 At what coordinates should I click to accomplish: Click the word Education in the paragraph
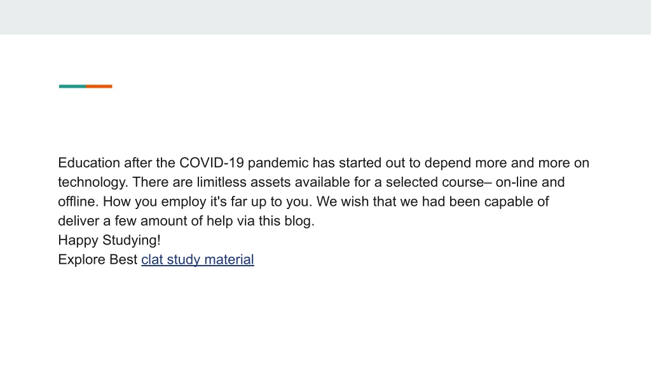[x=89, y=163]
